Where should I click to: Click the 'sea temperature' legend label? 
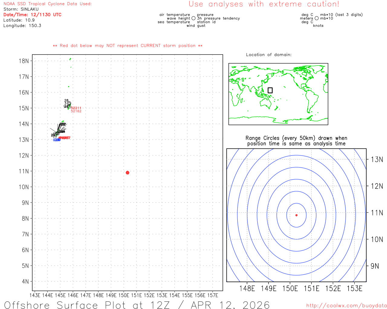tap(174, 22)
